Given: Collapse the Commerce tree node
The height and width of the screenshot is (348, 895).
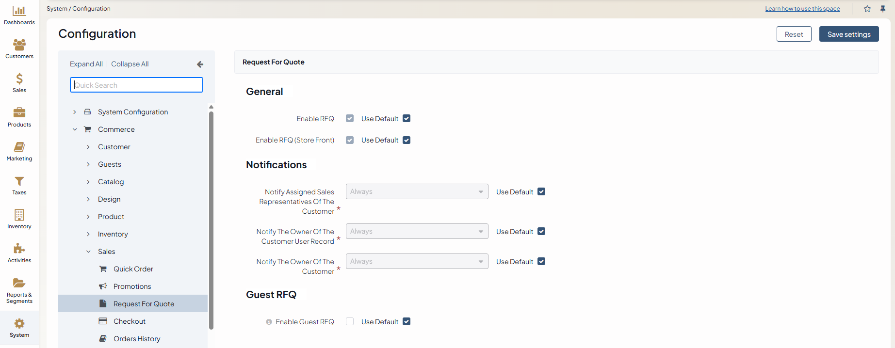Looking at the screenshot, I should 75,129.
